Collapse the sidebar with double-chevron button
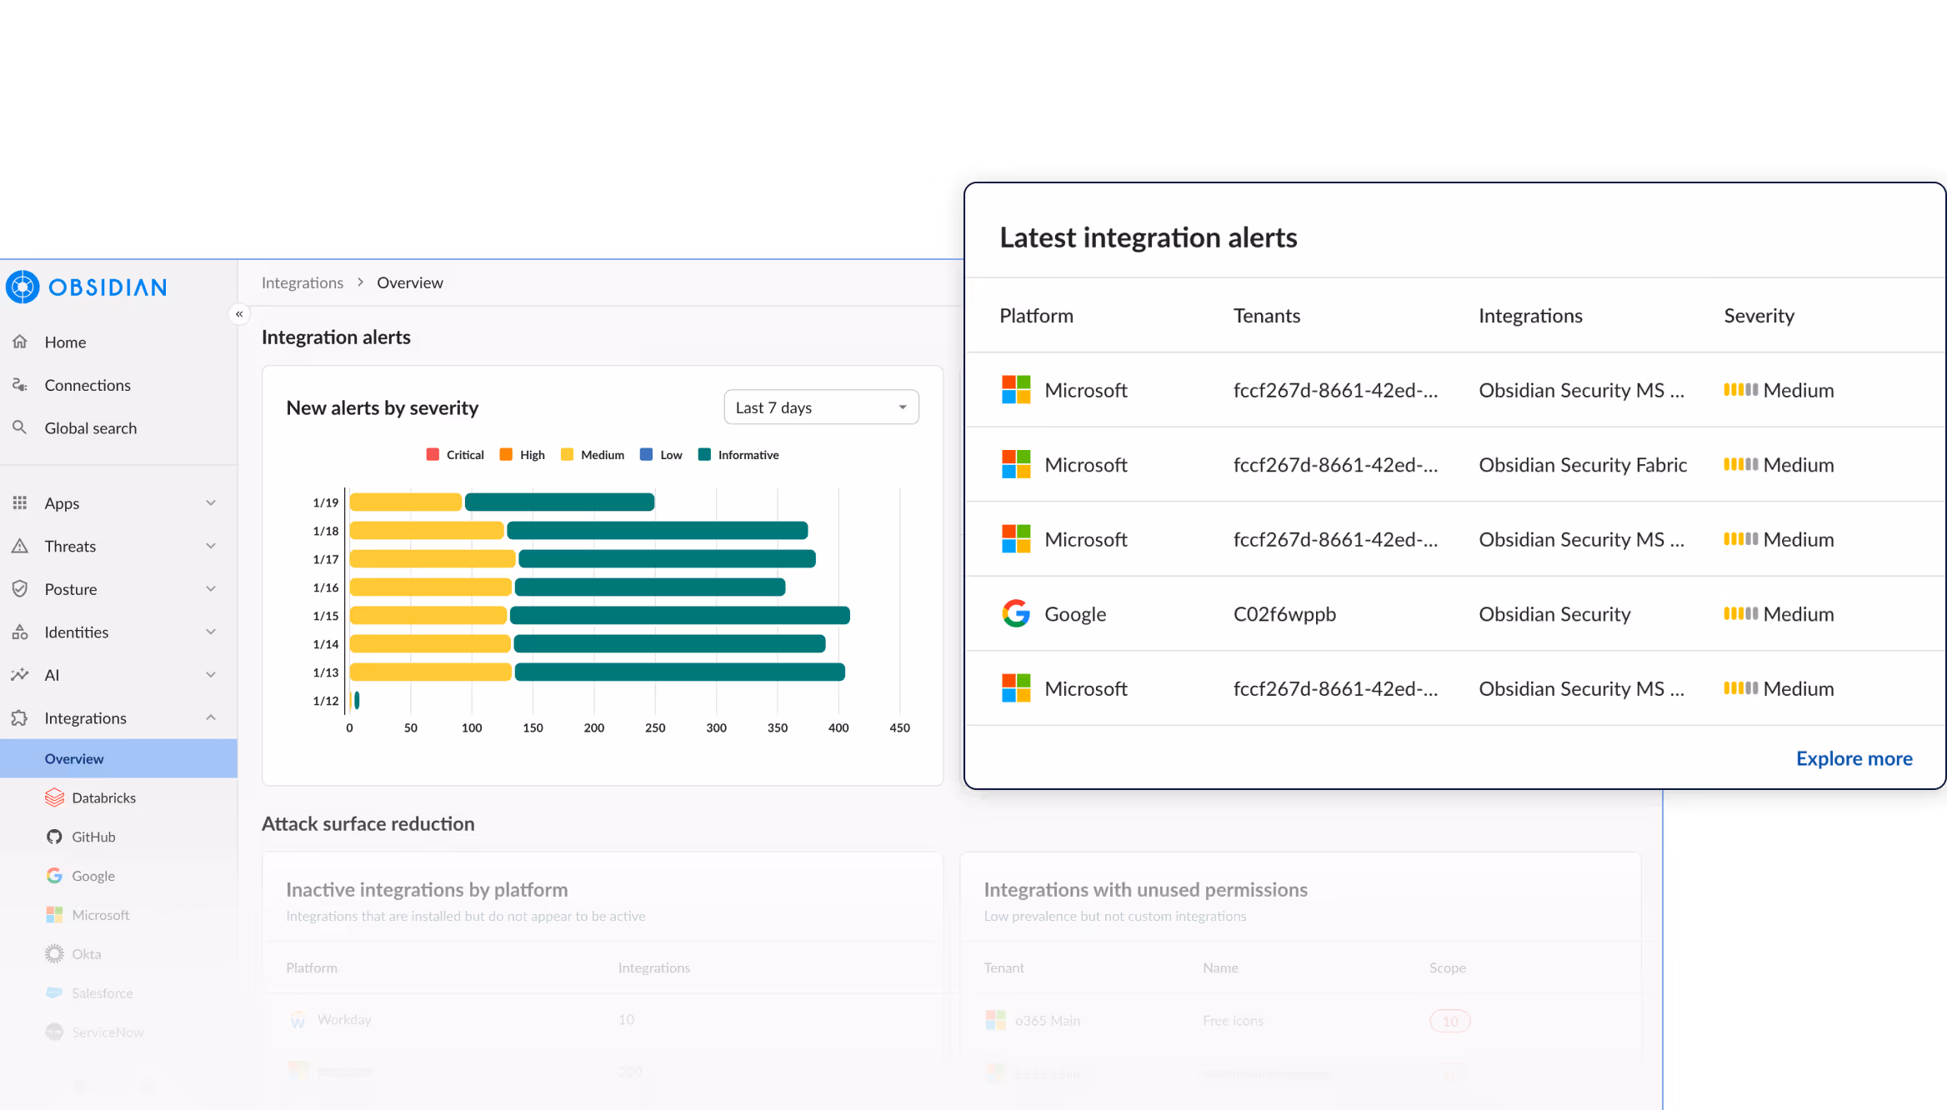Image resolution: width=1947 pixels, height=1110 pixels. (239, 314)
